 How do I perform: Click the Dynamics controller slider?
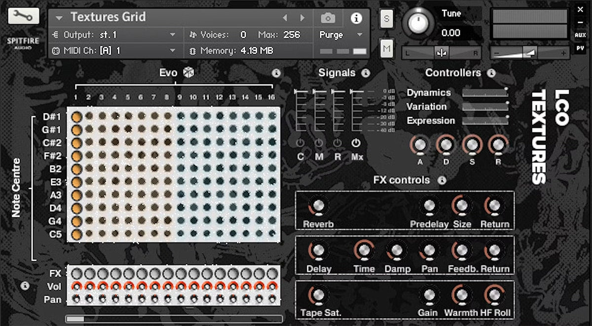point(484,93)
